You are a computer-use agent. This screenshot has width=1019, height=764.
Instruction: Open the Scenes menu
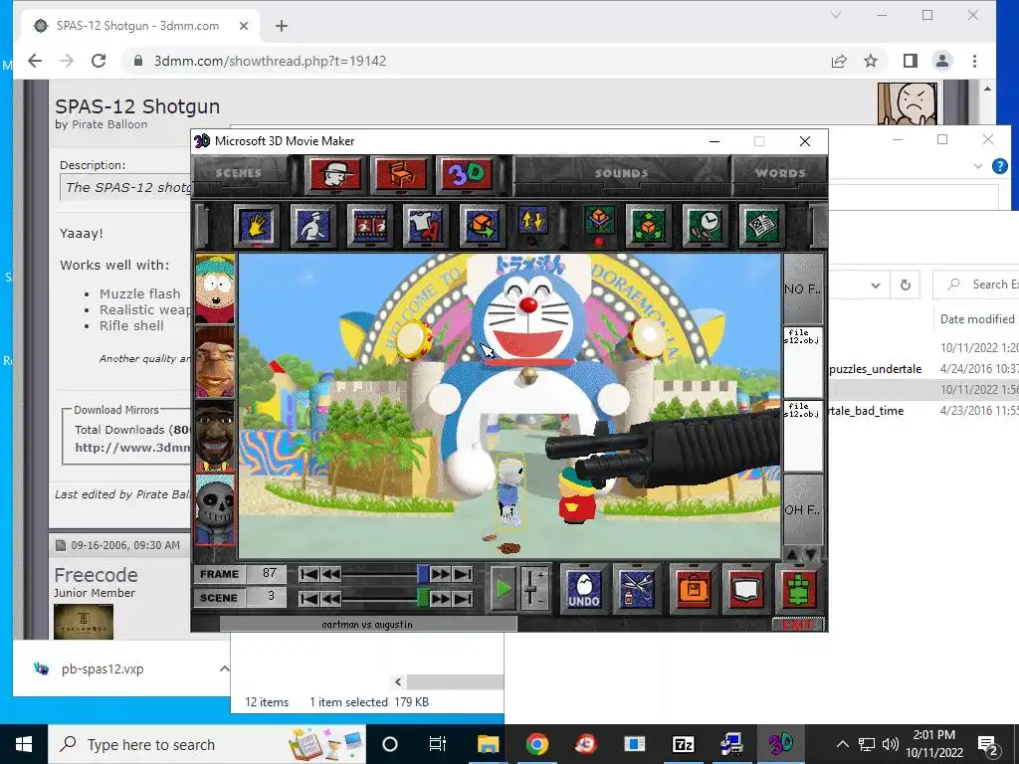(x=239, y=173)
